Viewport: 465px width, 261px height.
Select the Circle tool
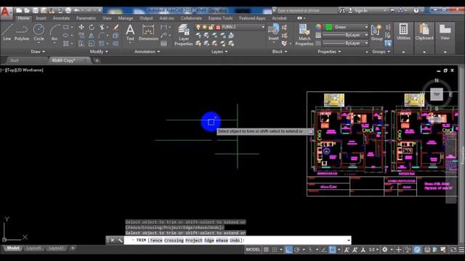point(39,32)
